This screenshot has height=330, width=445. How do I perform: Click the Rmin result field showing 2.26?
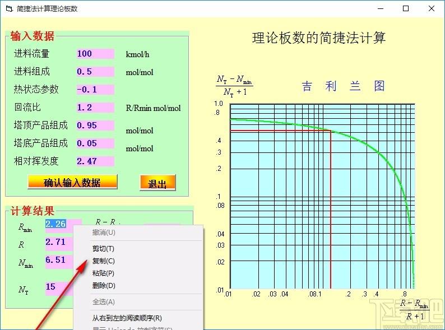59,226
